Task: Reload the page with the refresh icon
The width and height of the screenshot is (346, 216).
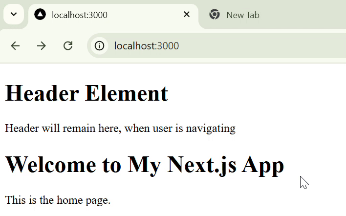Action: pos(68,46)
